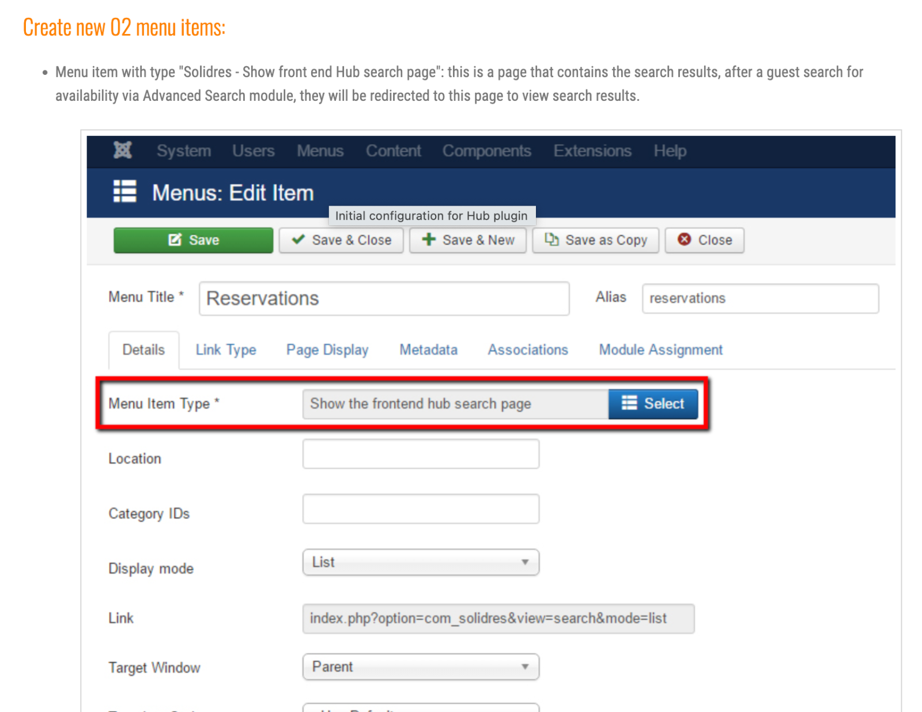922x712 pixels.
Task: Click Save as Copy button
Action: coord(595,240)
